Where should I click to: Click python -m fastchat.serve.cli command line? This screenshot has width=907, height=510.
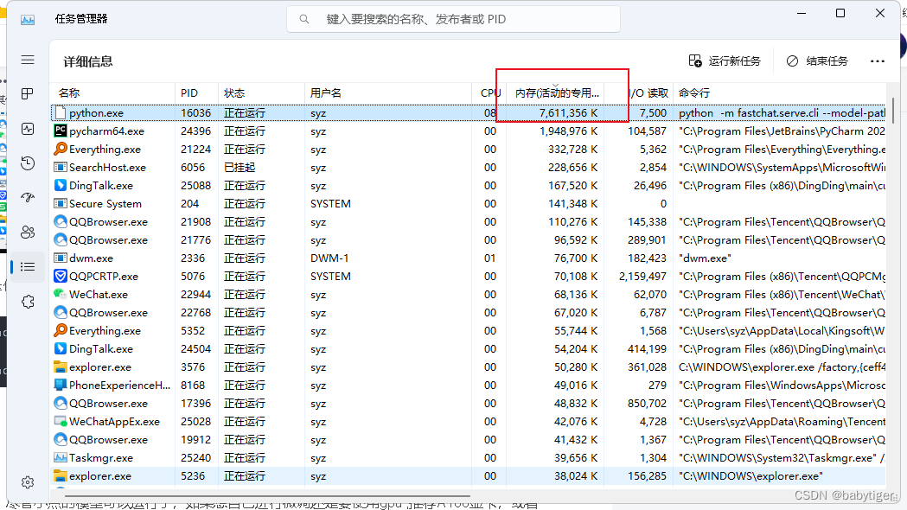782,113
